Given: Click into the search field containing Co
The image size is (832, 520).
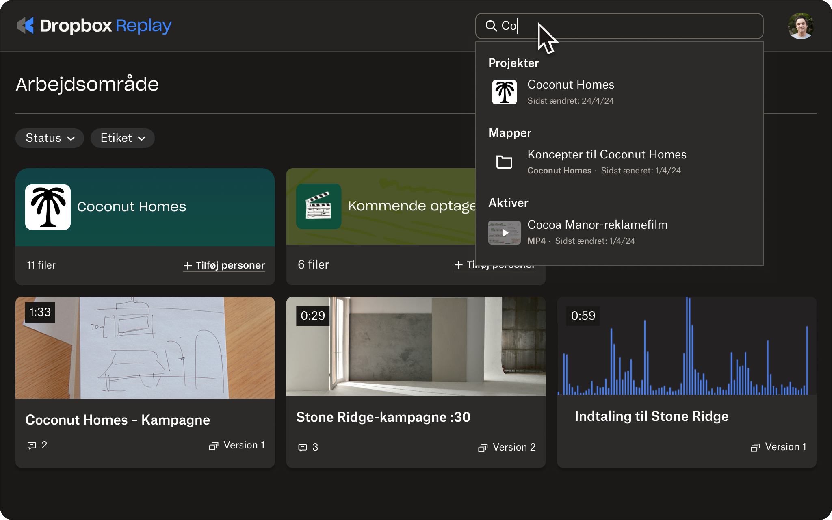Looking at the screenshot, I should (619, 26).
